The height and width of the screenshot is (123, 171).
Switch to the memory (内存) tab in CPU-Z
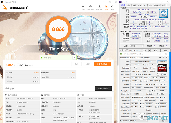click(139, 5)
